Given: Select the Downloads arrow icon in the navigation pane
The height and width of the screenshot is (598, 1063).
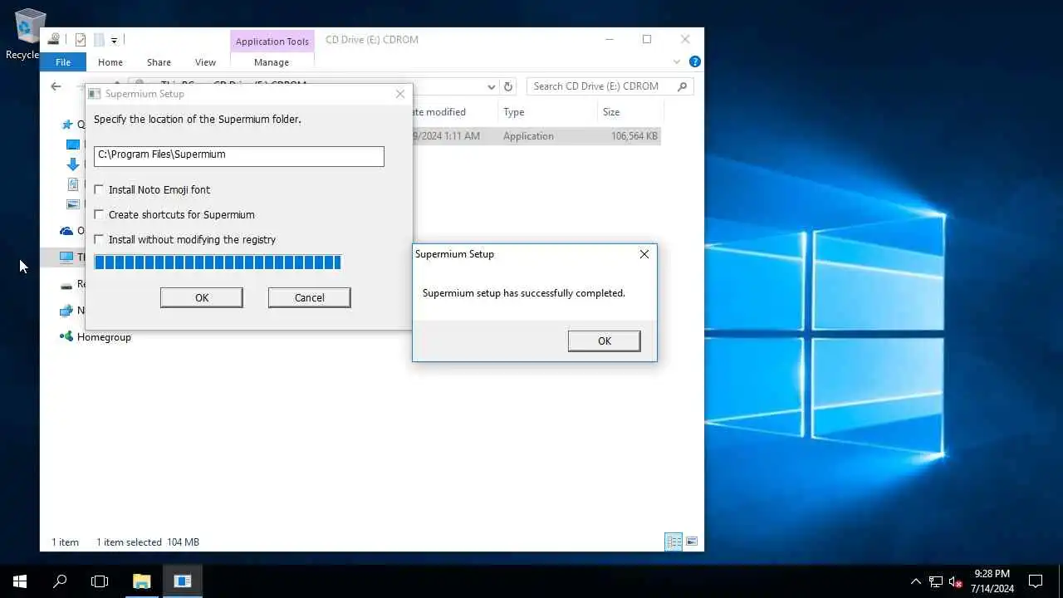Looking at the screenshot, I should point(73,164).
